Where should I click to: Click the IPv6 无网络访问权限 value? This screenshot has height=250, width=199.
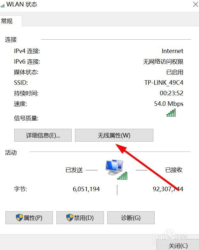[163, 62]
